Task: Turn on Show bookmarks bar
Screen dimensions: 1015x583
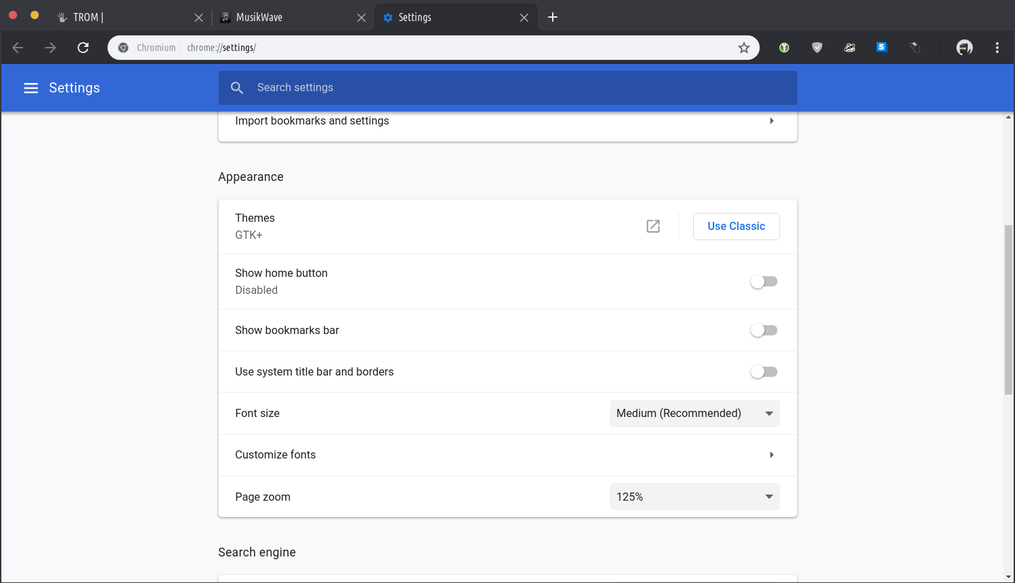Action: [x=764, y=330]
